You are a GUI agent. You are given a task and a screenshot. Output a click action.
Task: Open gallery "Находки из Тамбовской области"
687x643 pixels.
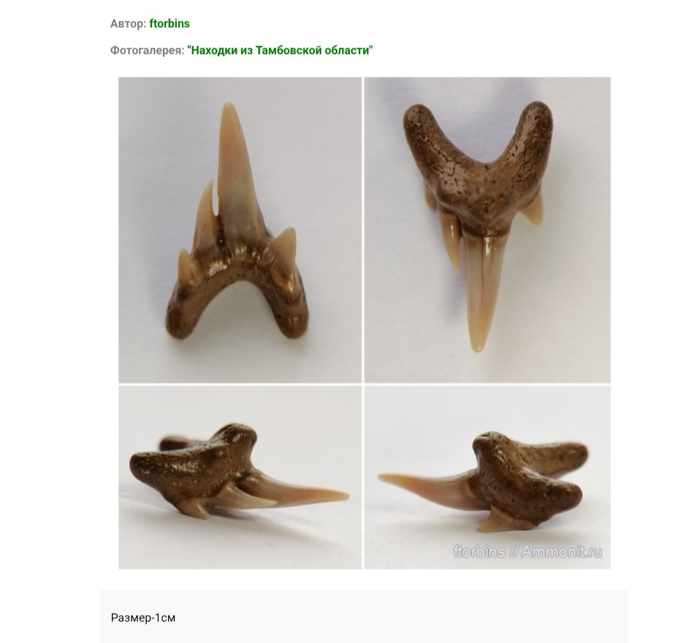tap(280, 50)
